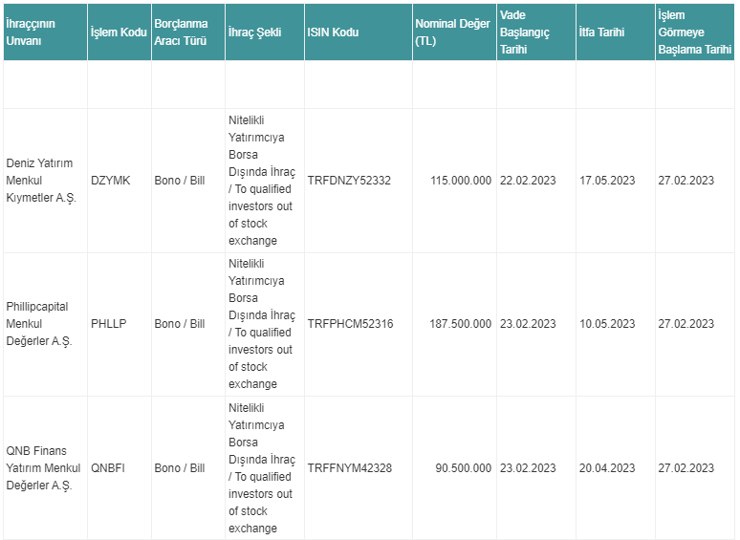The image size is (740, 540).
Task: Select the İşlem Kodu column header
Action: (x=120, y=32)
